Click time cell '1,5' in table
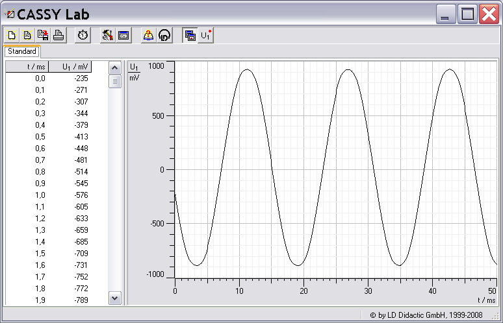This screenshot has height=323, width=503. [40, 254]
